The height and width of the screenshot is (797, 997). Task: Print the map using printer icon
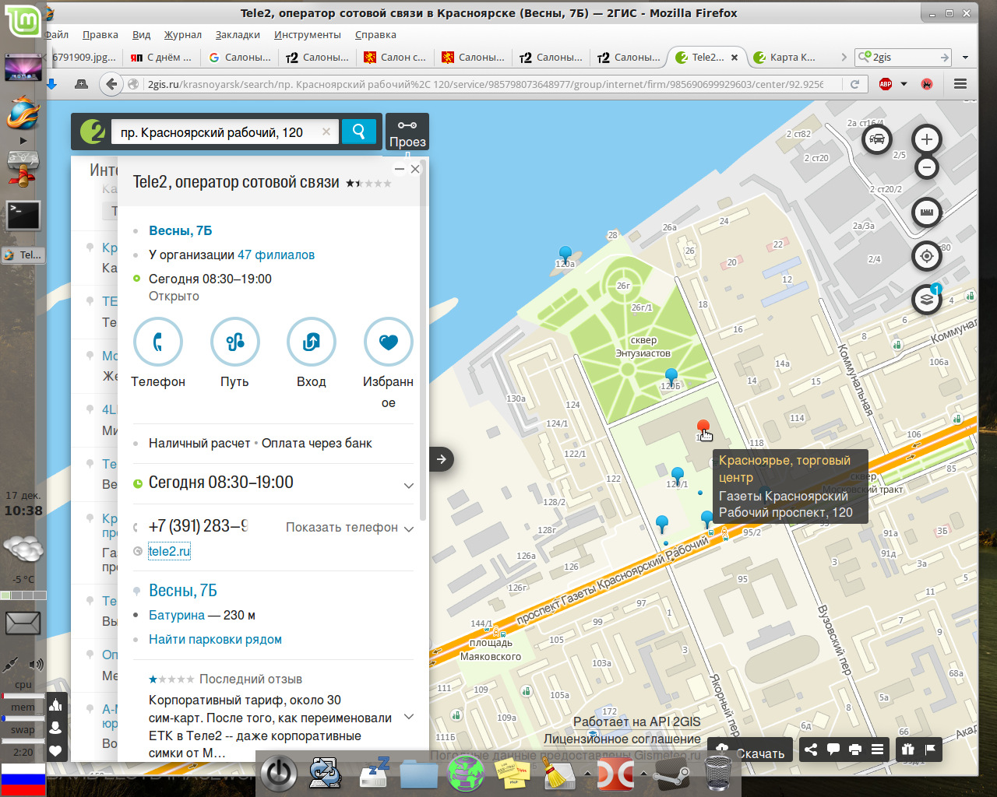855,750
